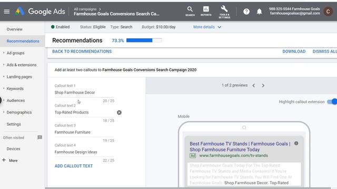
Task: Open Tools & Settings wrench icon
Action: (224, 12)
